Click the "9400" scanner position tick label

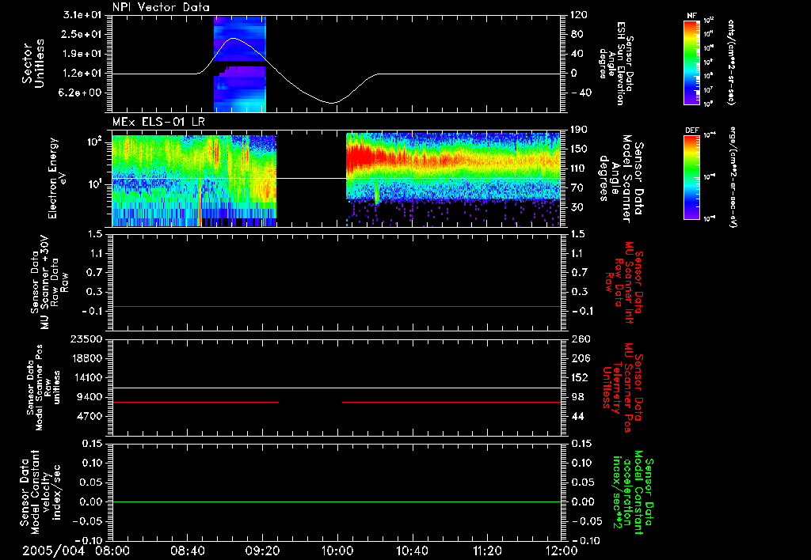coord(89,397)
